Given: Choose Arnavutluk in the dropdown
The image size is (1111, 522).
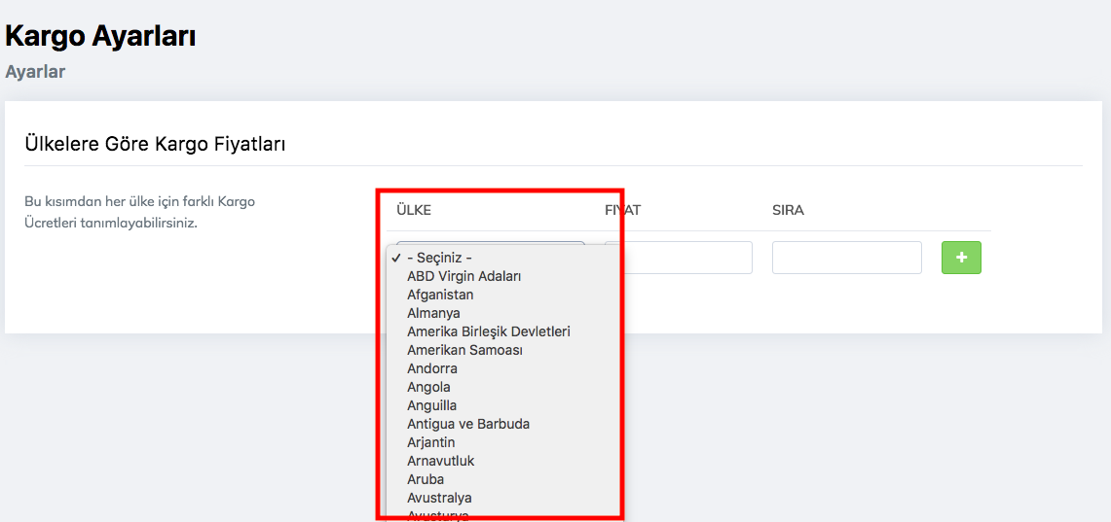Looking at the screenshot, I should coord(440,461).
